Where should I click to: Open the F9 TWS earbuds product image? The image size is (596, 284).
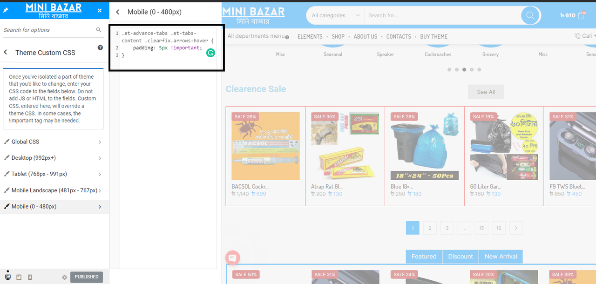coord(573,146)
